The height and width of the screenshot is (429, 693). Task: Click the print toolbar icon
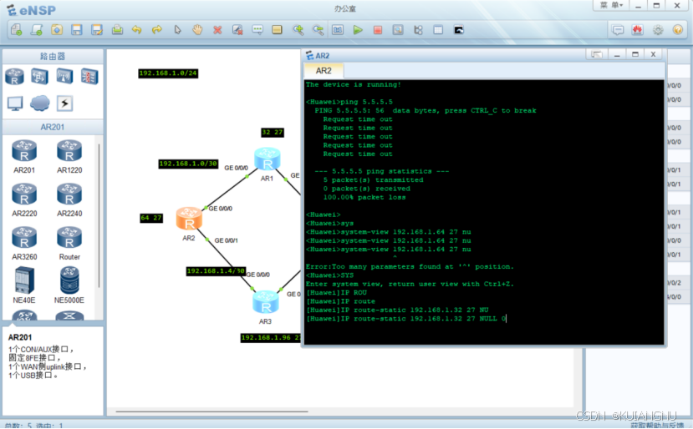[117, 29]
